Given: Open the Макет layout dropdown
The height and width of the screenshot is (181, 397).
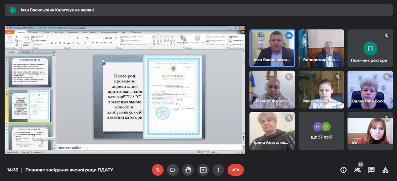Looking at the screenshot, I should 38,37.
